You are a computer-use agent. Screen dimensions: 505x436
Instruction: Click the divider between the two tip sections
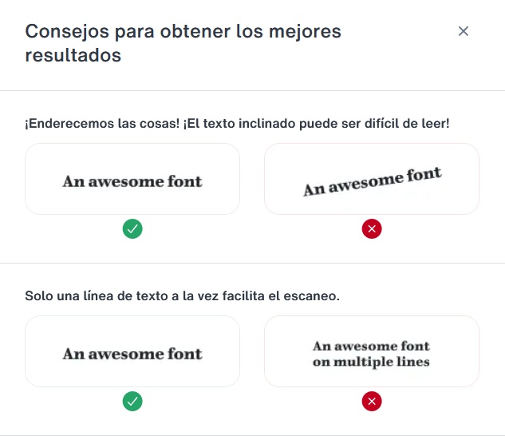tap(252, 263)
